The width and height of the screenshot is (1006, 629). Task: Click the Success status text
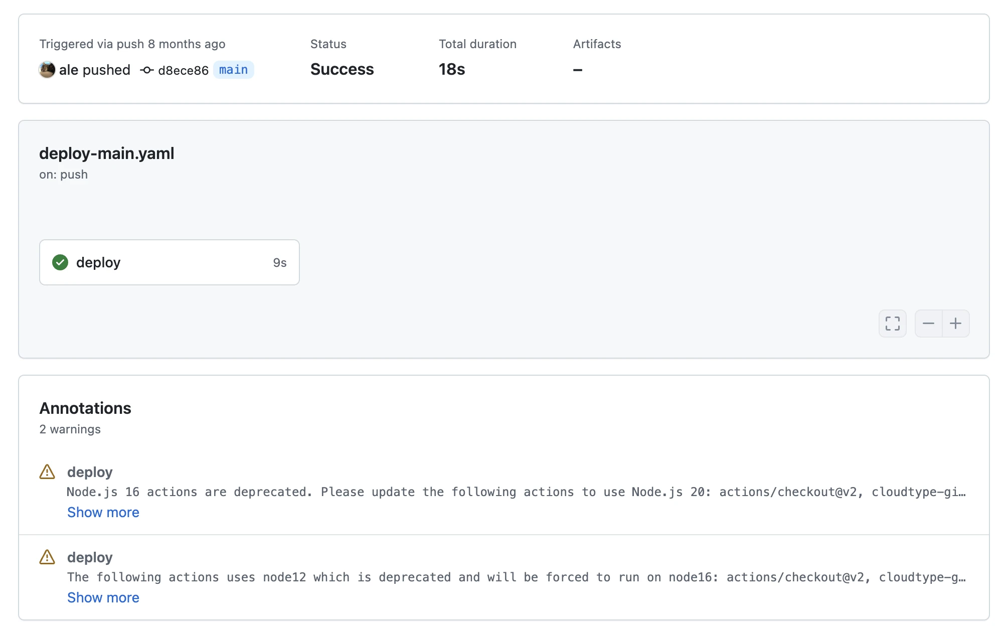(x=342, y=69)
